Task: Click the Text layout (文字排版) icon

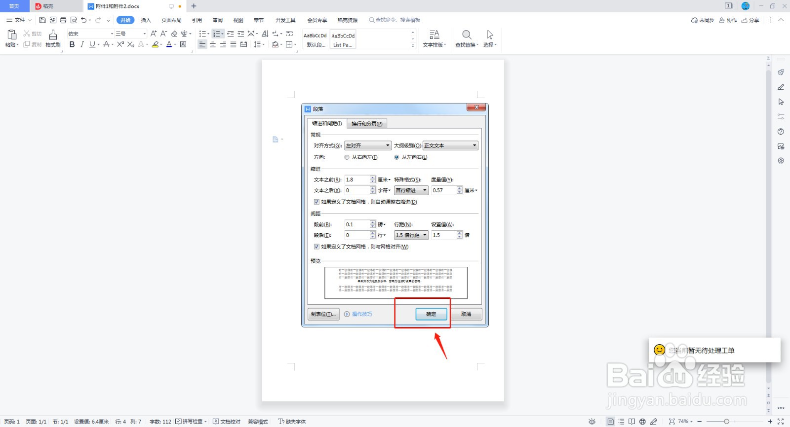Action: 434,35
